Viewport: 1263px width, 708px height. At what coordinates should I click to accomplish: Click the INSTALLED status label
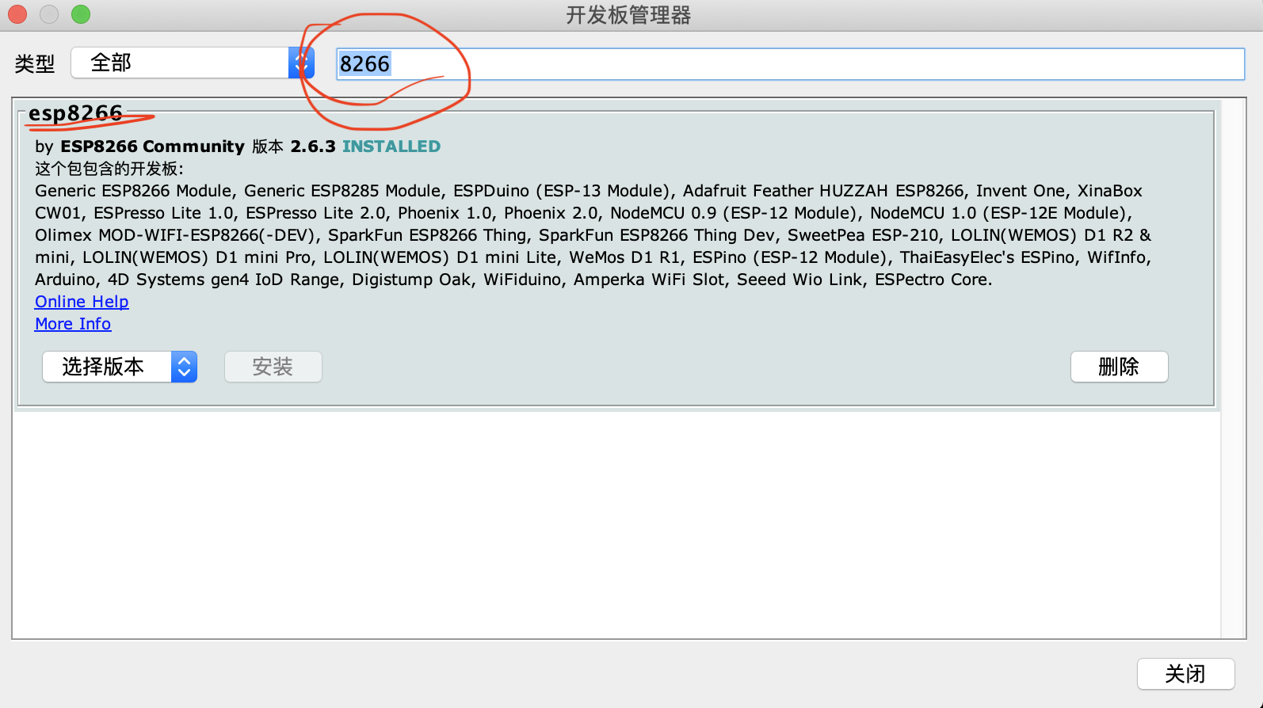pos(391,147)
